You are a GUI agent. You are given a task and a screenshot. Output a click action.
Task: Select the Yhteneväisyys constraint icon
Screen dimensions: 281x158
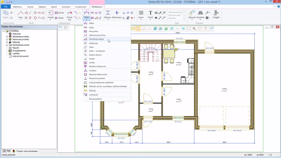(x=117, y=13)
